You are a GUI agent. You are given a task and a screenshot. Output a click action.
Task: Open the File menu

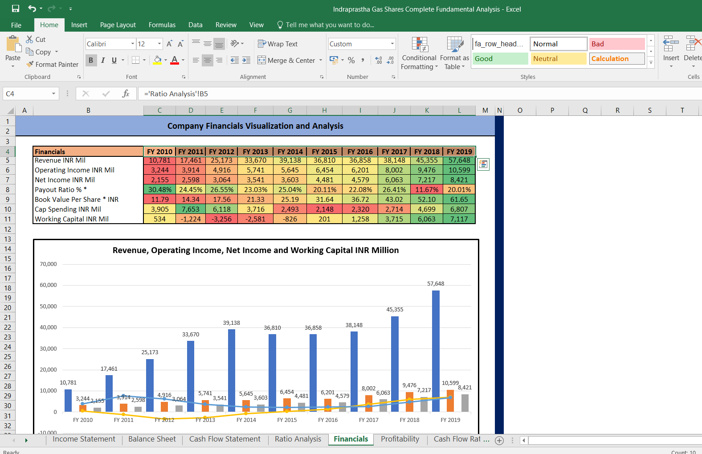(x=16, y=25)
